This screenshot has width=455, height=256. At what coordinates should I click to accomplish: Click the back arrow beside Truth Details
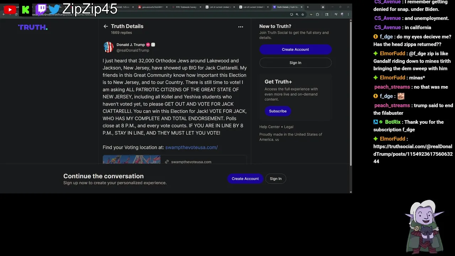(x=106, y=26)
